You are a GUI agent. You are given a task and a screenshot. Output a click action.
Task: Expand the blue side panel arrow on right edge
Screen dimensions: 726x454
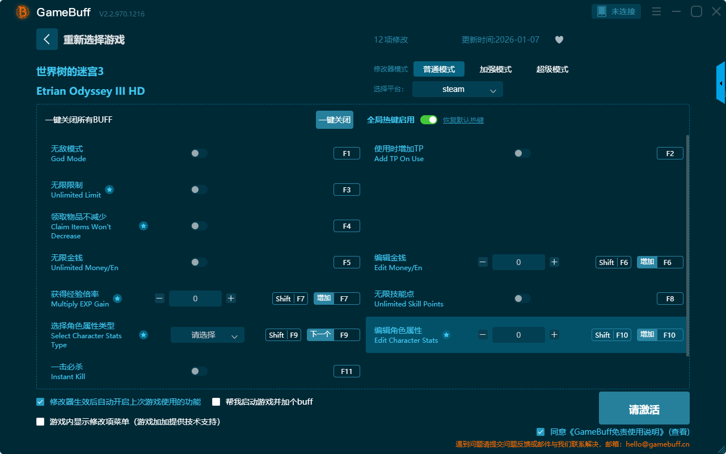click(721, 83)
